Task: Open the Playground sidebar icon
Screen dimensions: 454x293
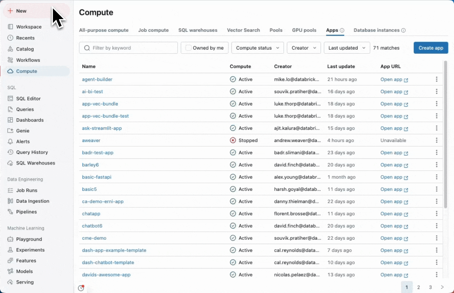Action: click(x=11, y=239)
